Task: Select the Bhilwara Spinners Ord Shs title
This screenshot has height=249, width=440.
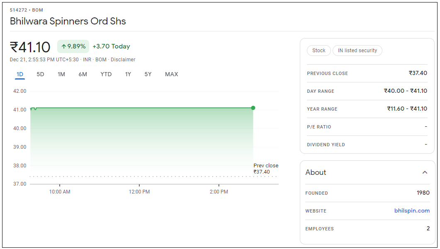Action: 68,21
